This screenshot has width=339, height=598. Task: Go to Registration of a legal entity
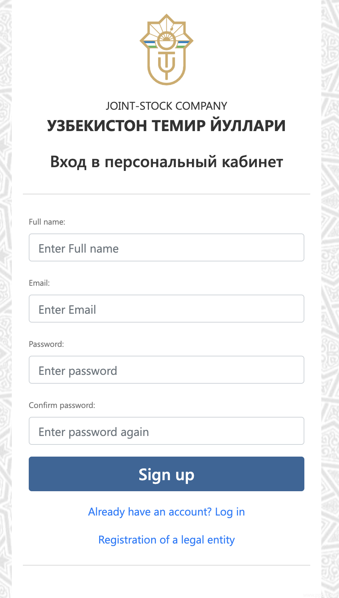click(167, 540)
